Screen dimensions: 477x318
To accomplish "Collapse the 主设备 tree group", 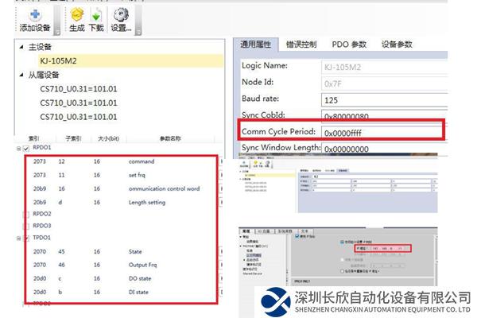I will (21, 47).
